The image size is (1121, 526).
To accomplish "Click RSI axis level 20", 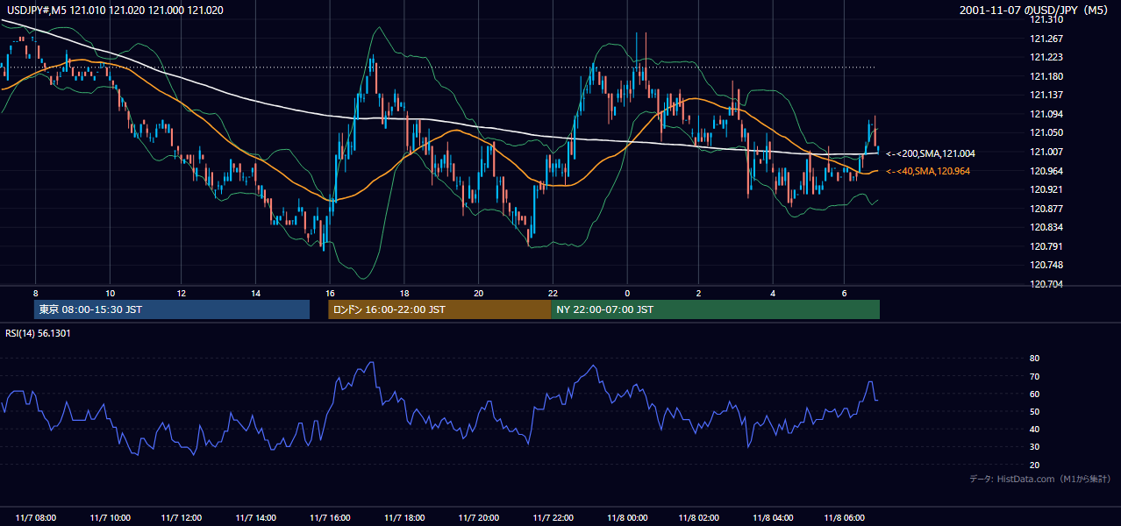I will coord(1035,465).
